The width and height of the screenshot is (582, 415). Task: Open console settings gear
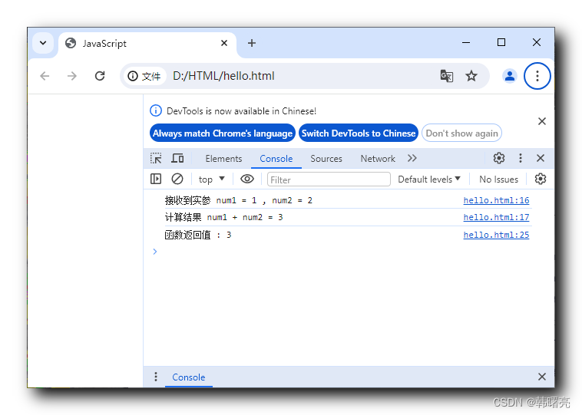pos(541,180)
